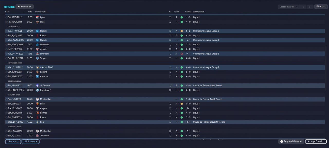
Task: Click the vertical scrollbar on the right
Action: click(x=326, y=68)
